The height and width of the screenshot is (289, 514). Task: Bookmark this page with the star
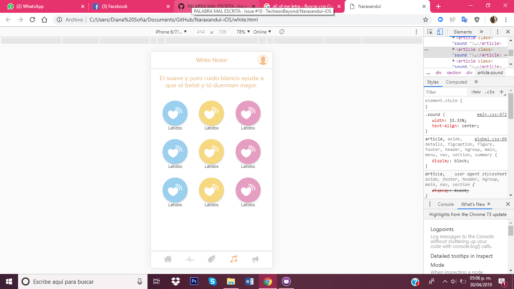(x=426, y=20)
